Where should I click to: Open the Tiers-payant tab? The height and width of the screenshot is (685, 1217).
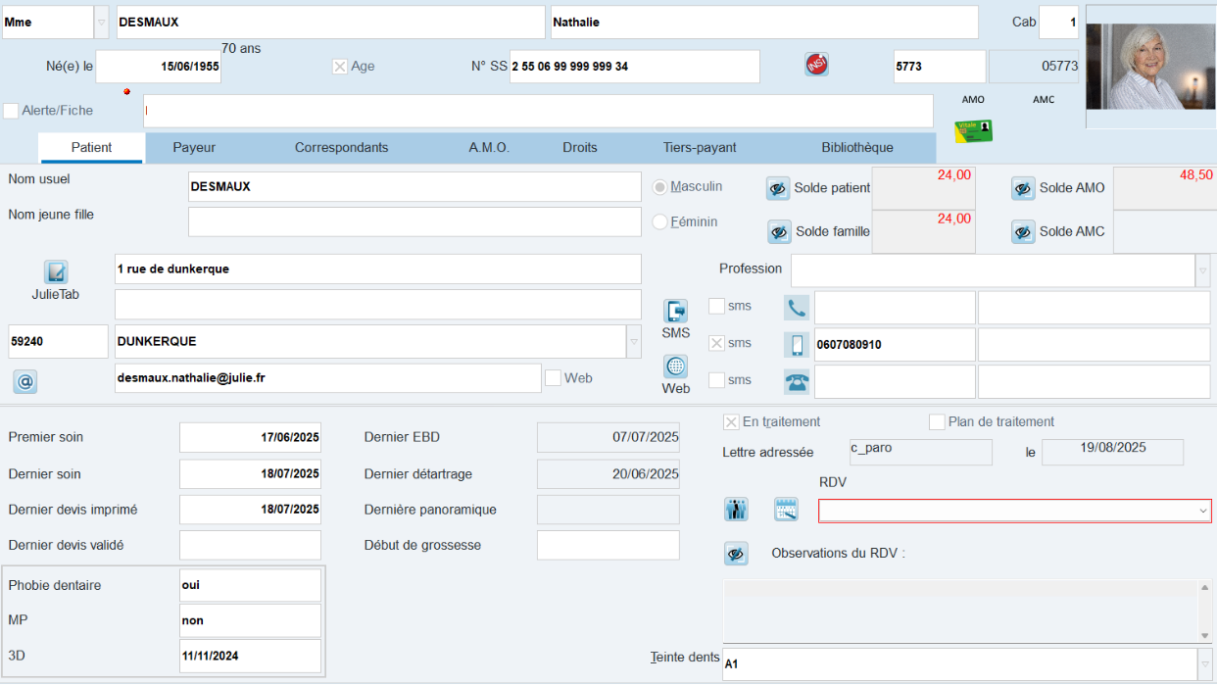coord(700,148)
